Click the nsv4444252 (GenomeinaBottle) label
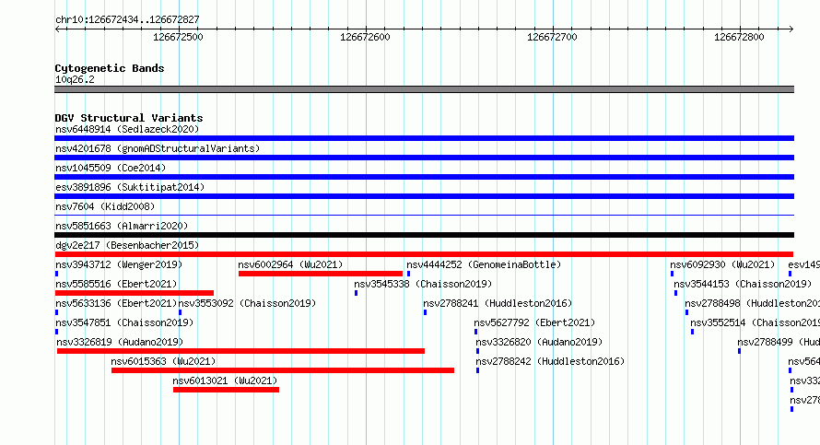 [x=484, y=264]
